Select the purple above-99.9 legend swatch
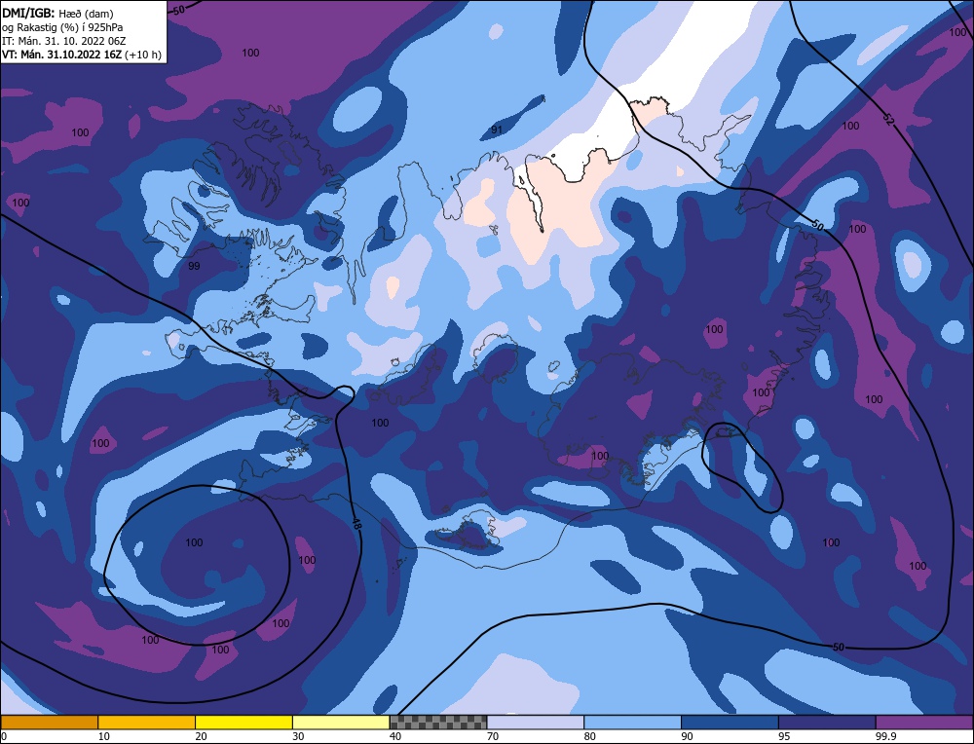Screen dimensions: 974x744 point(924,722)
